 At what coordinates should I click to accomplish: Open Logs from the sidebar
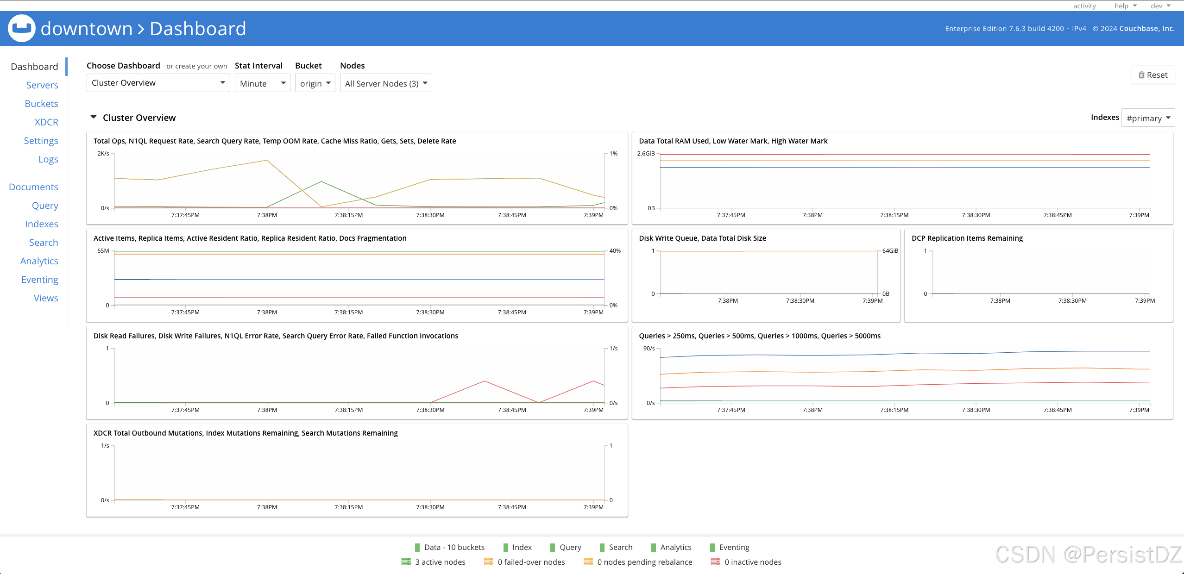tap(48, 159)
